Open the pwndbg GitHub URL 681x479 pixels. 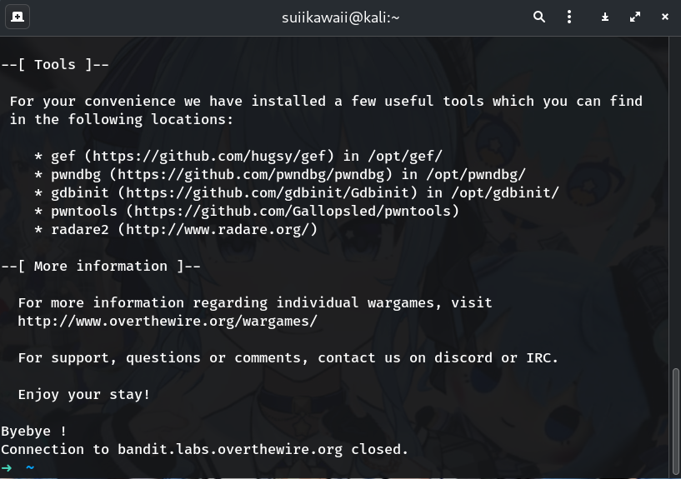pos(250,175)
